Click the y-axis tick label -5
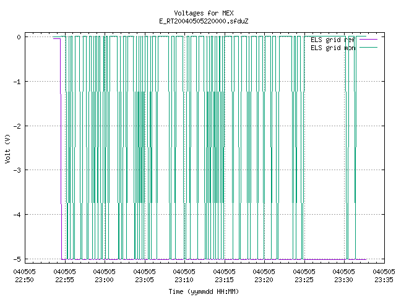 (x=17, y=259)
